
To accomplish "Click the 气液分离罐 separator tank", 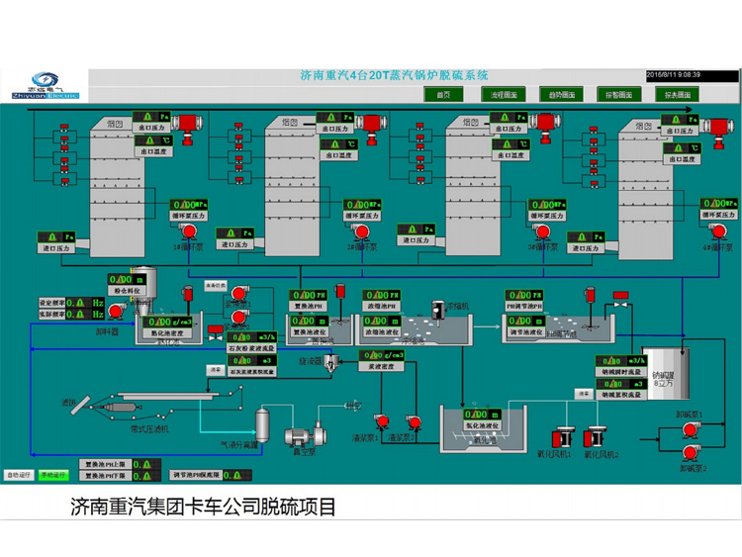I will click(262, 425).
